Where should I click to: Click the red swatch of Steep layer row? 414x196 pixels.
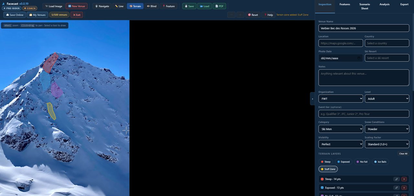click(322, 179)
